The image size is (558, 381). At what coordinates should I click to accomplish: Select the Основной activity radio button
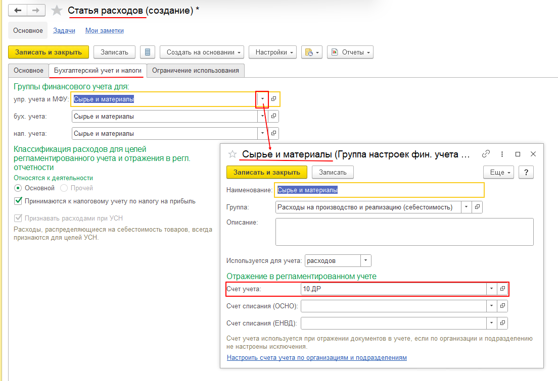(18, 188)
